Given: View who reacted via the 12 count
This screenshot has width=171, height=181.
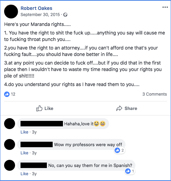Looking at the screenshot, I should [x=13, y=94].
